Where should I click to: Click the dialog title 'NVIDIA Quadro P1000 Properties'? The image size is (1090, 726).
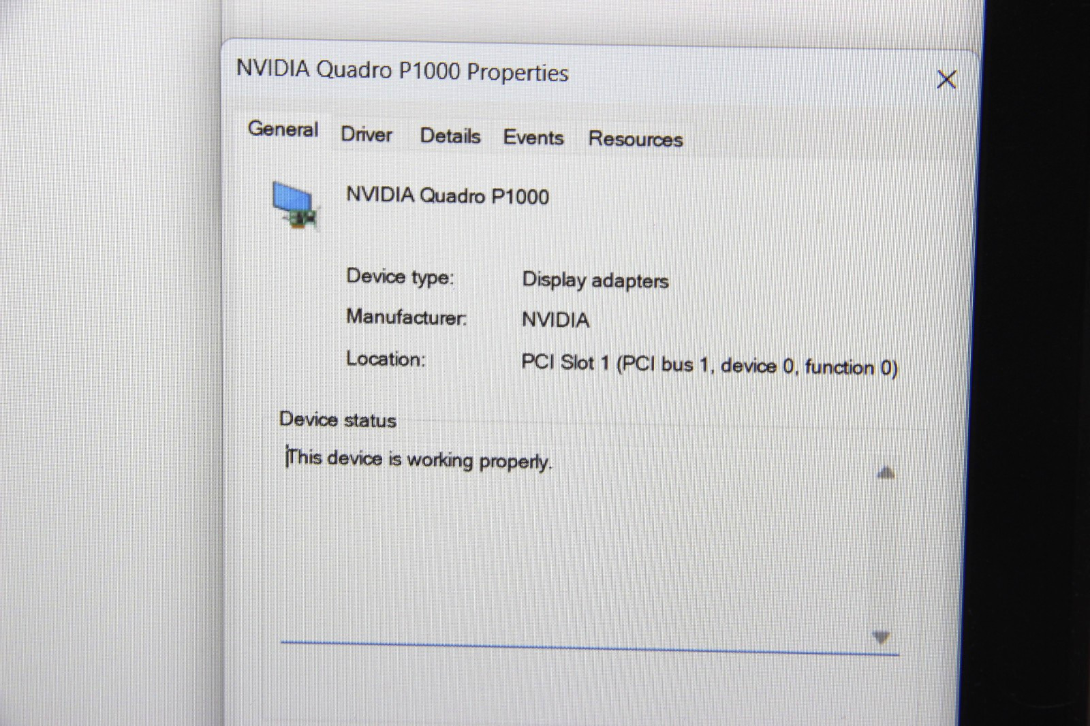click(x=402, y=71)
